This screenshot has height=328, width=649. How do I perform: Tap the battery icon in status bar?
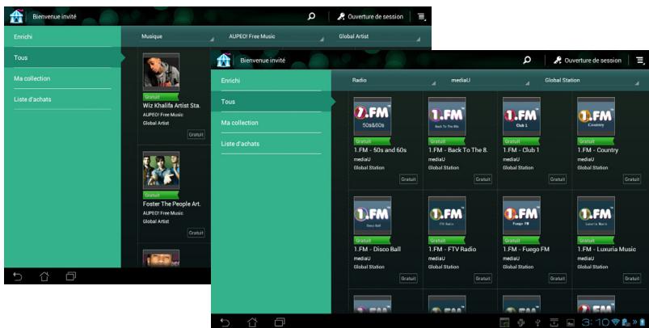pos(643,322)
